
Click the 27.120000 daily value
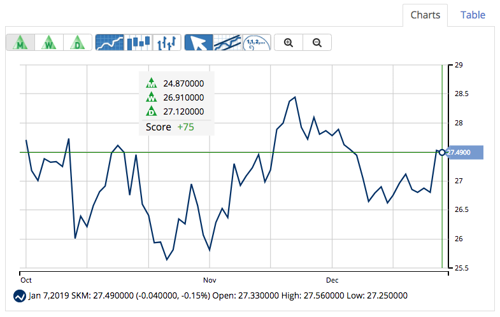[183, 111]
